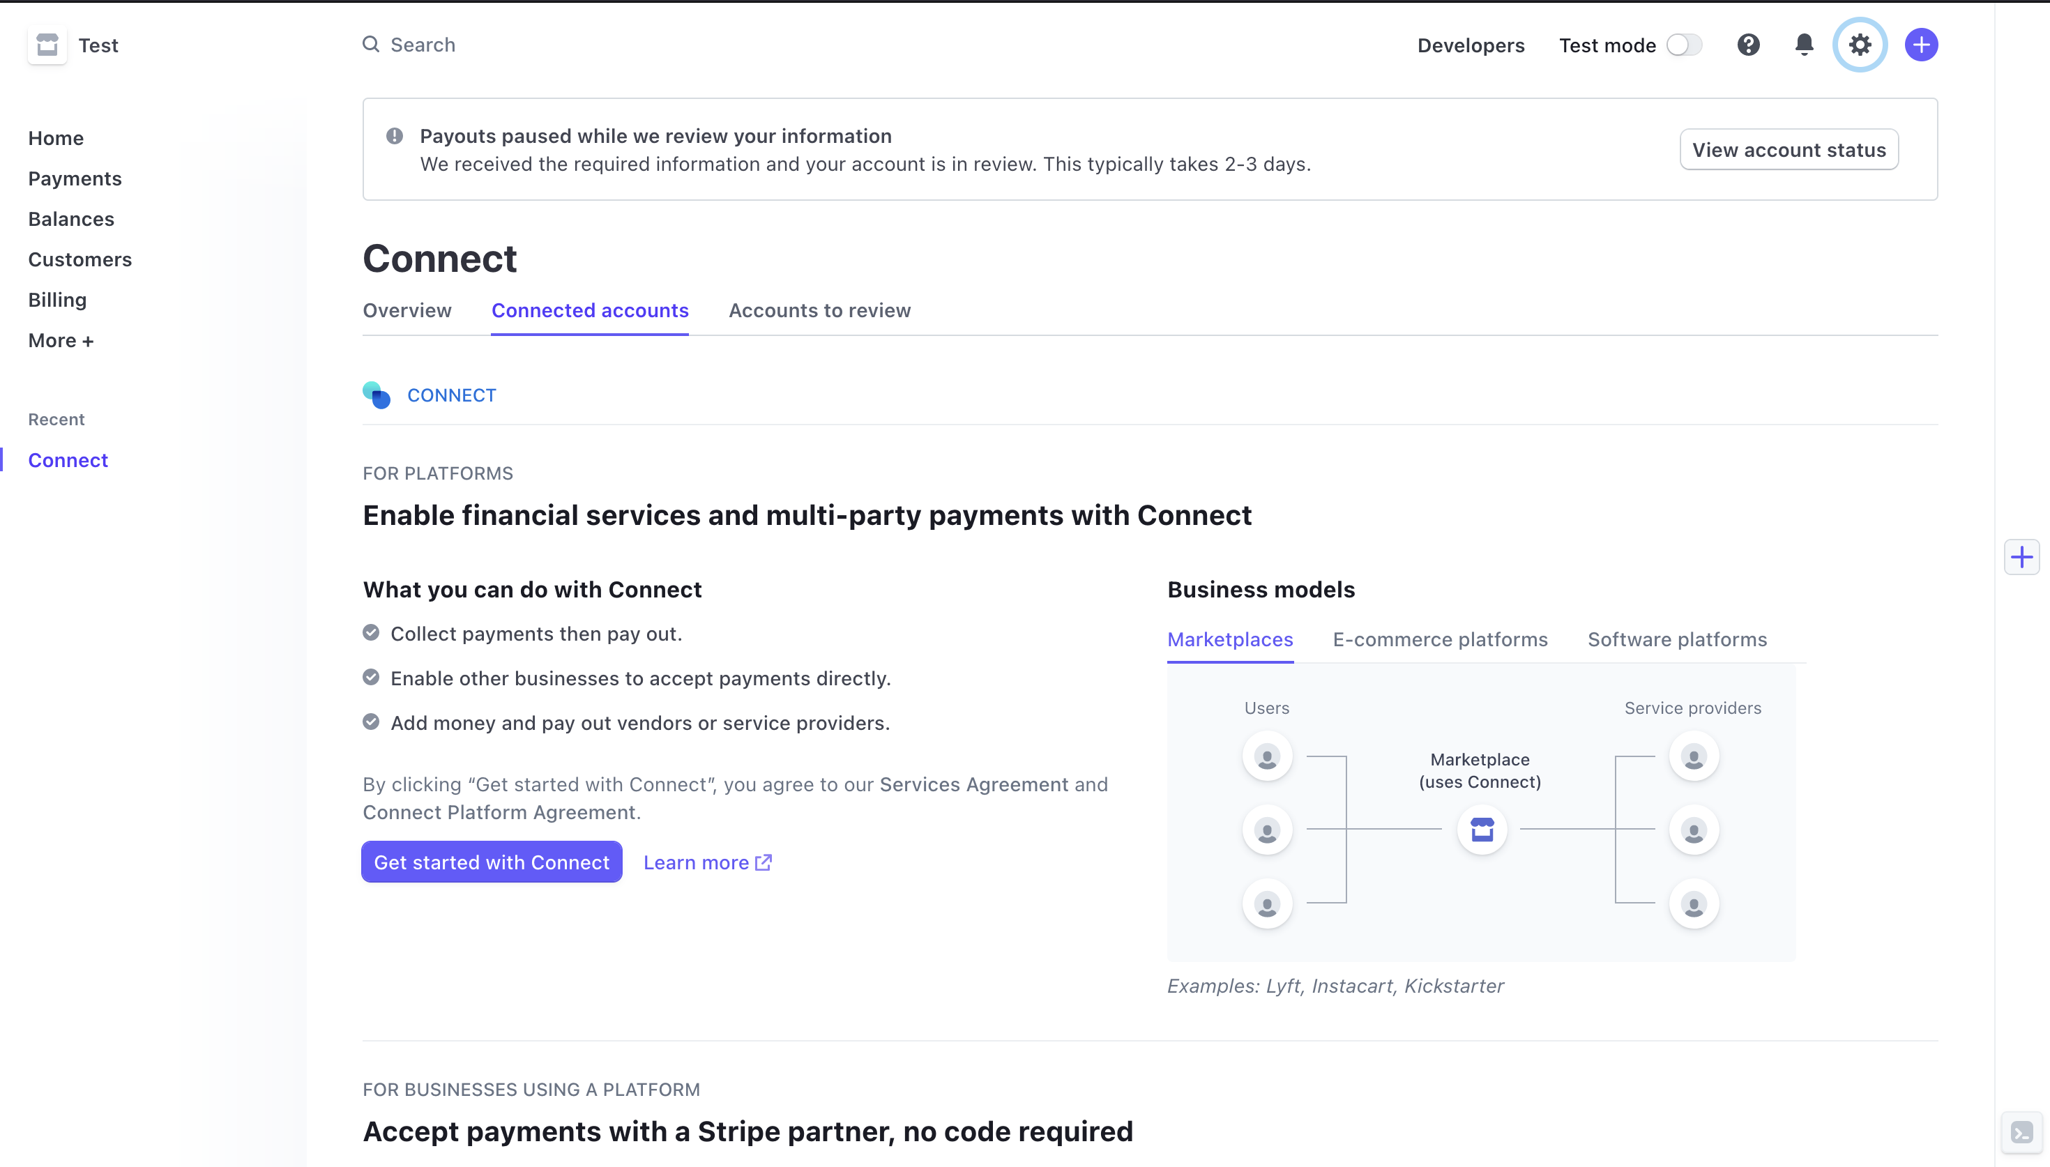Create new item with the plus icon

click(1921, 45)
